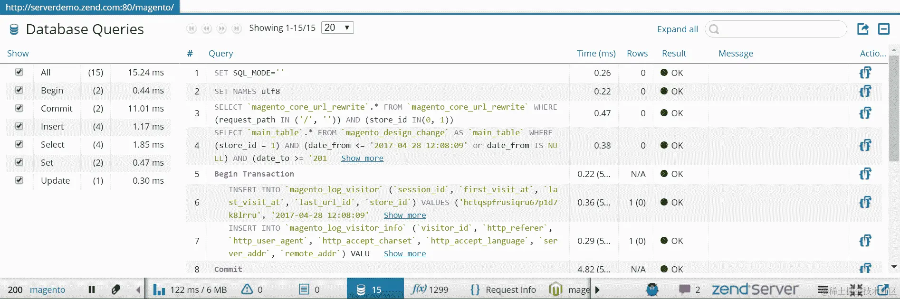Viewport: 900px width, 299px height.
Task: Sort by the # column header
Action: tap(190, 54)
